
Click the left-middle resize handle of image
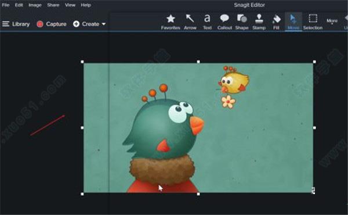(82, 128)
